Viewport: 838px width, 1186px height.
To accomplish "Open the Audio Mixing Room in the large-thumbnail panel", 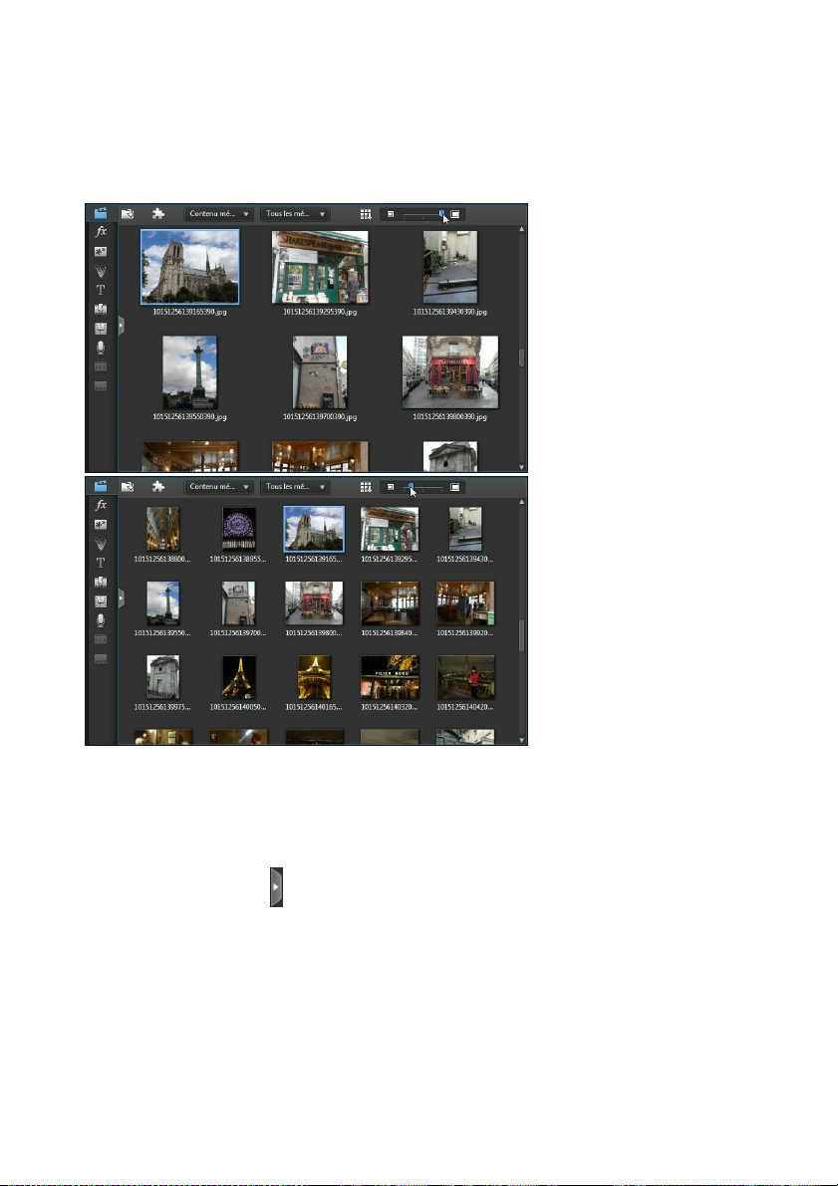I will [x=100, y=329].
